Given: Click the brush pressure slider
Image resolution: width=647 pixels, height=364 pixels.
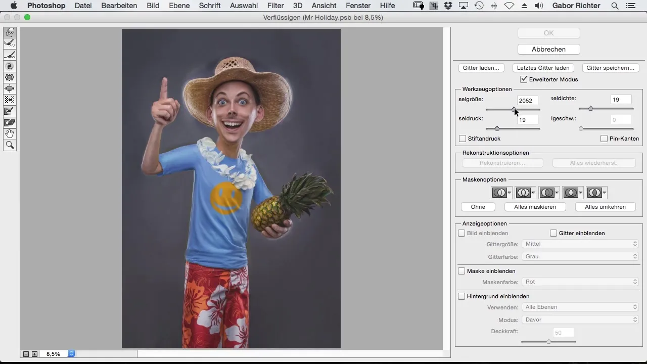Looking at the screenshot, I should (x=513, y=128).
